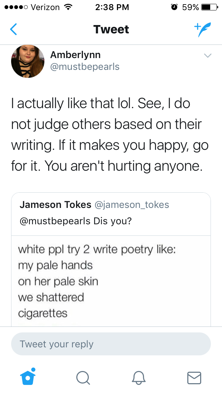
Task: Tap the Tweet header title
Action: (x=111, y=30)
